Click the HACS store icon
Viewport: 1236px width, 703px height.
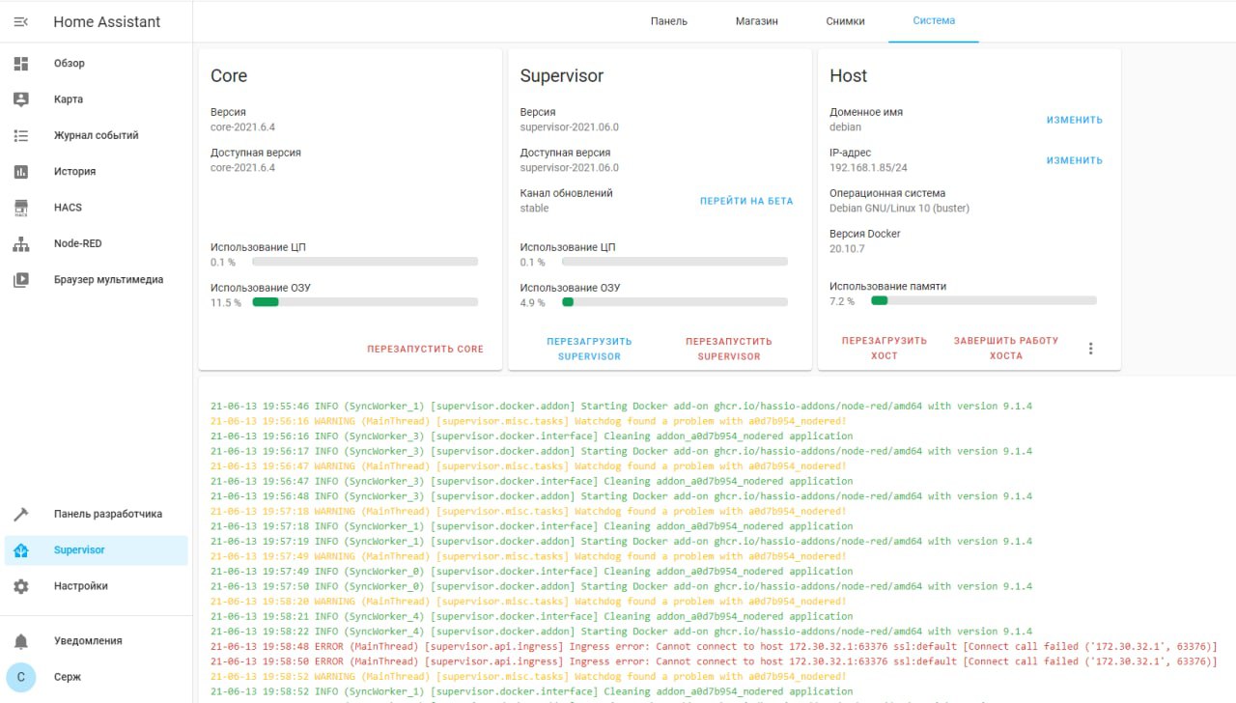[21, 208]
